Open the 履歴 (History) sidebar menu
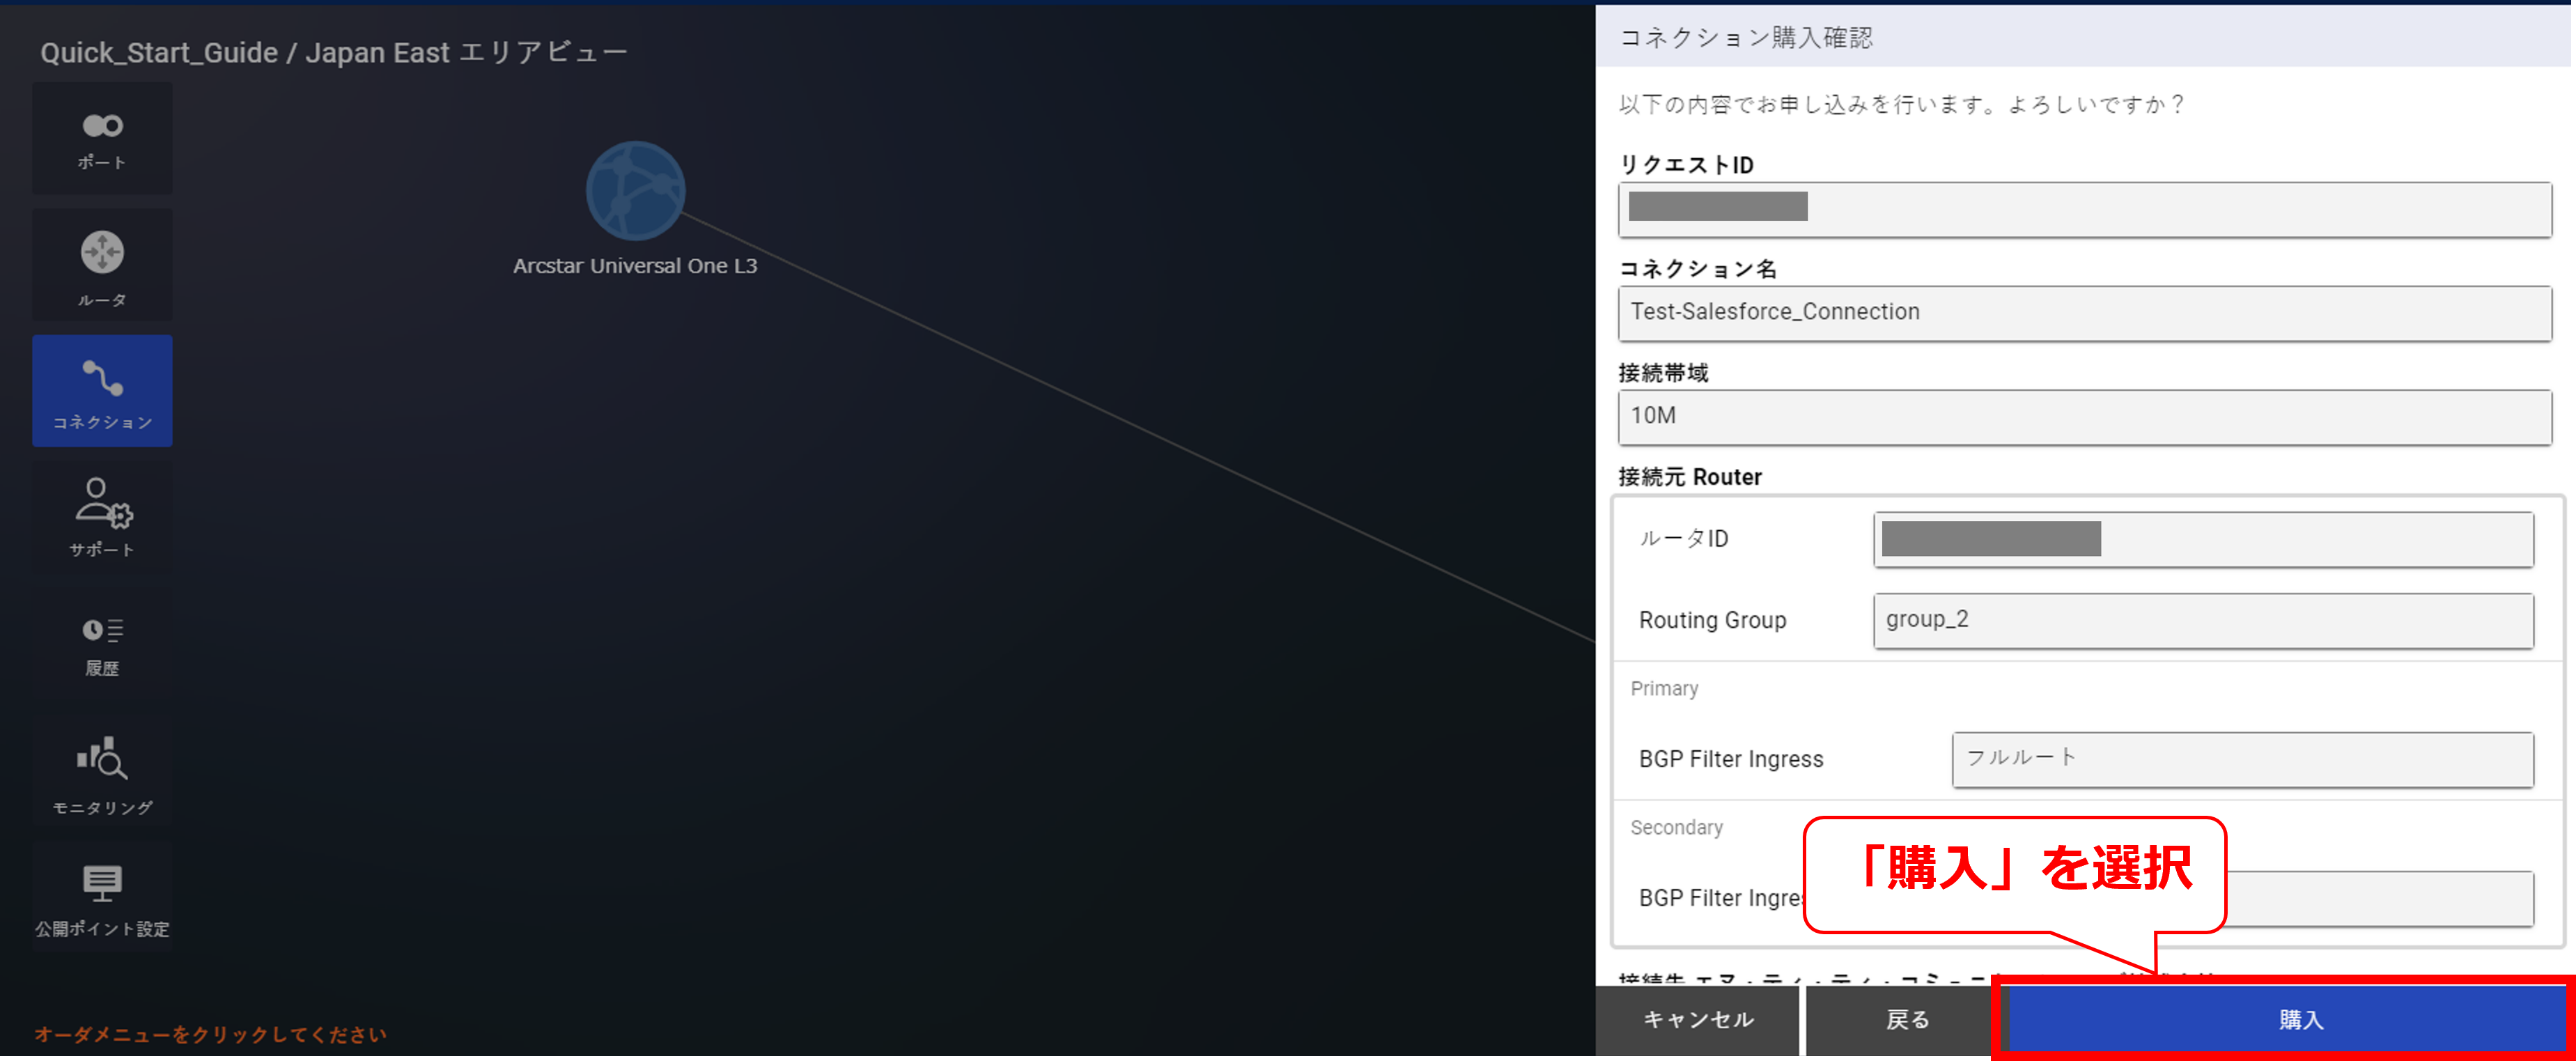This screenshot has height=1061, width=2576. (x=102, y=643)
